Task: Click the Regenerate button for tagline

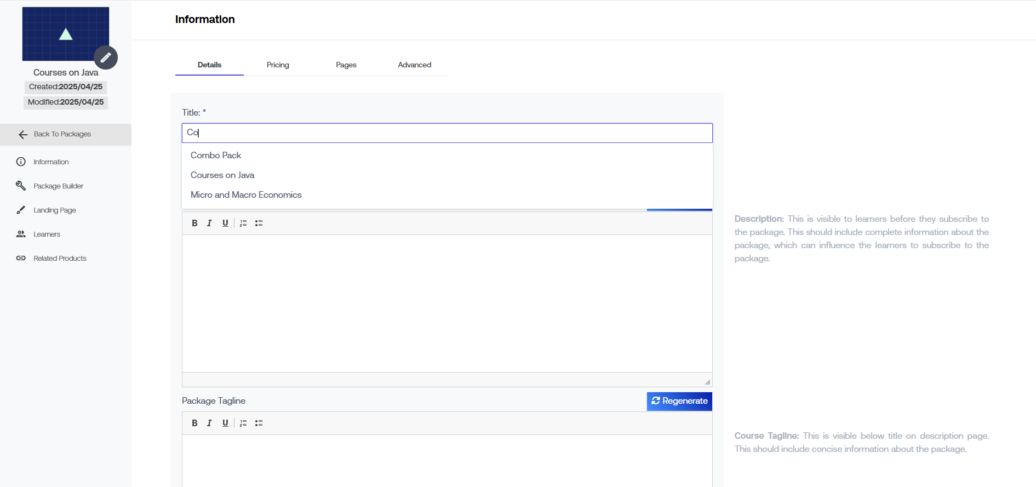Action: 679,401
